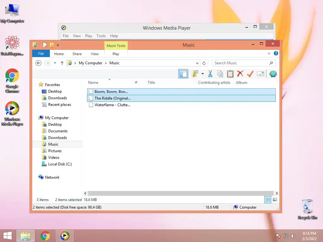Sort files by the Name column header
This screenshot has width=323, height=242.
pos(93,82)
